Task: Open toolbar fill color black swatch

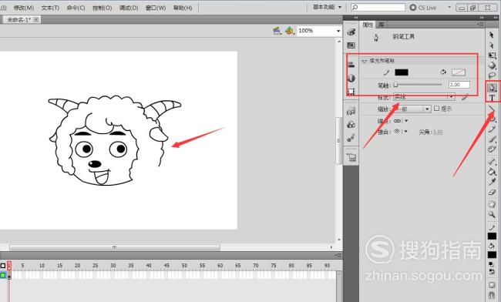Action: pyautogui.click(x=492, y=255)
